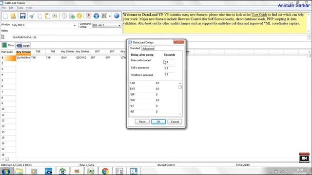Select row header 5 in grid
Screen dimensions: 312x175
pyautogui.click(x=8, y=81)
